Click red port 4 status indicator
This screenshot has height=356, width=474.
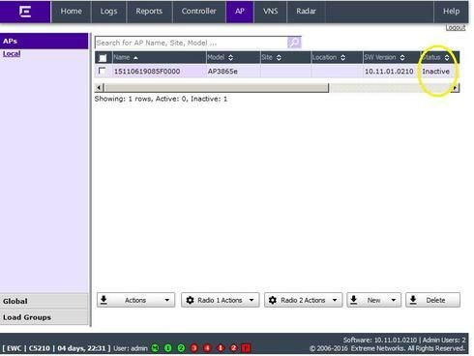tap(207, 348)
